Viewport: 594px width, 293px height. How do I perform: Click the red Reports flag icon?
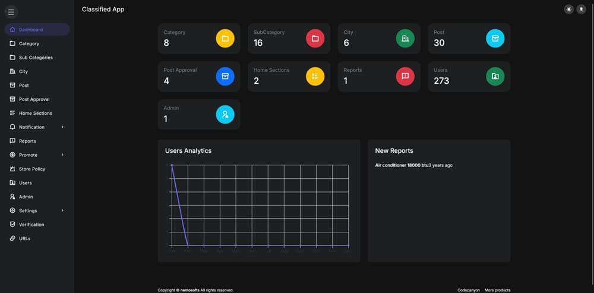pos(405,76)
